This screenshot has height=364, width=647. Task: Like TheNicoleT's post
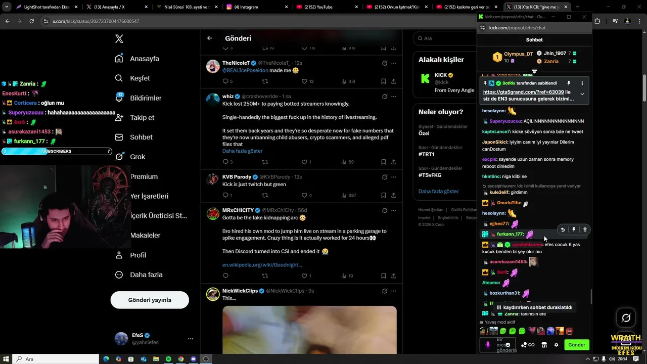[304, 81]
